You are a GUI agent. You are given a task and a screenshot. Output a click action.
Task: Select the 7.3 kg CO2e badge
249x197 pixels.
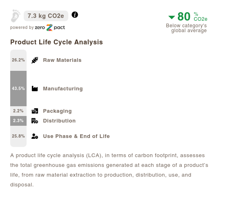click(46, 16)
